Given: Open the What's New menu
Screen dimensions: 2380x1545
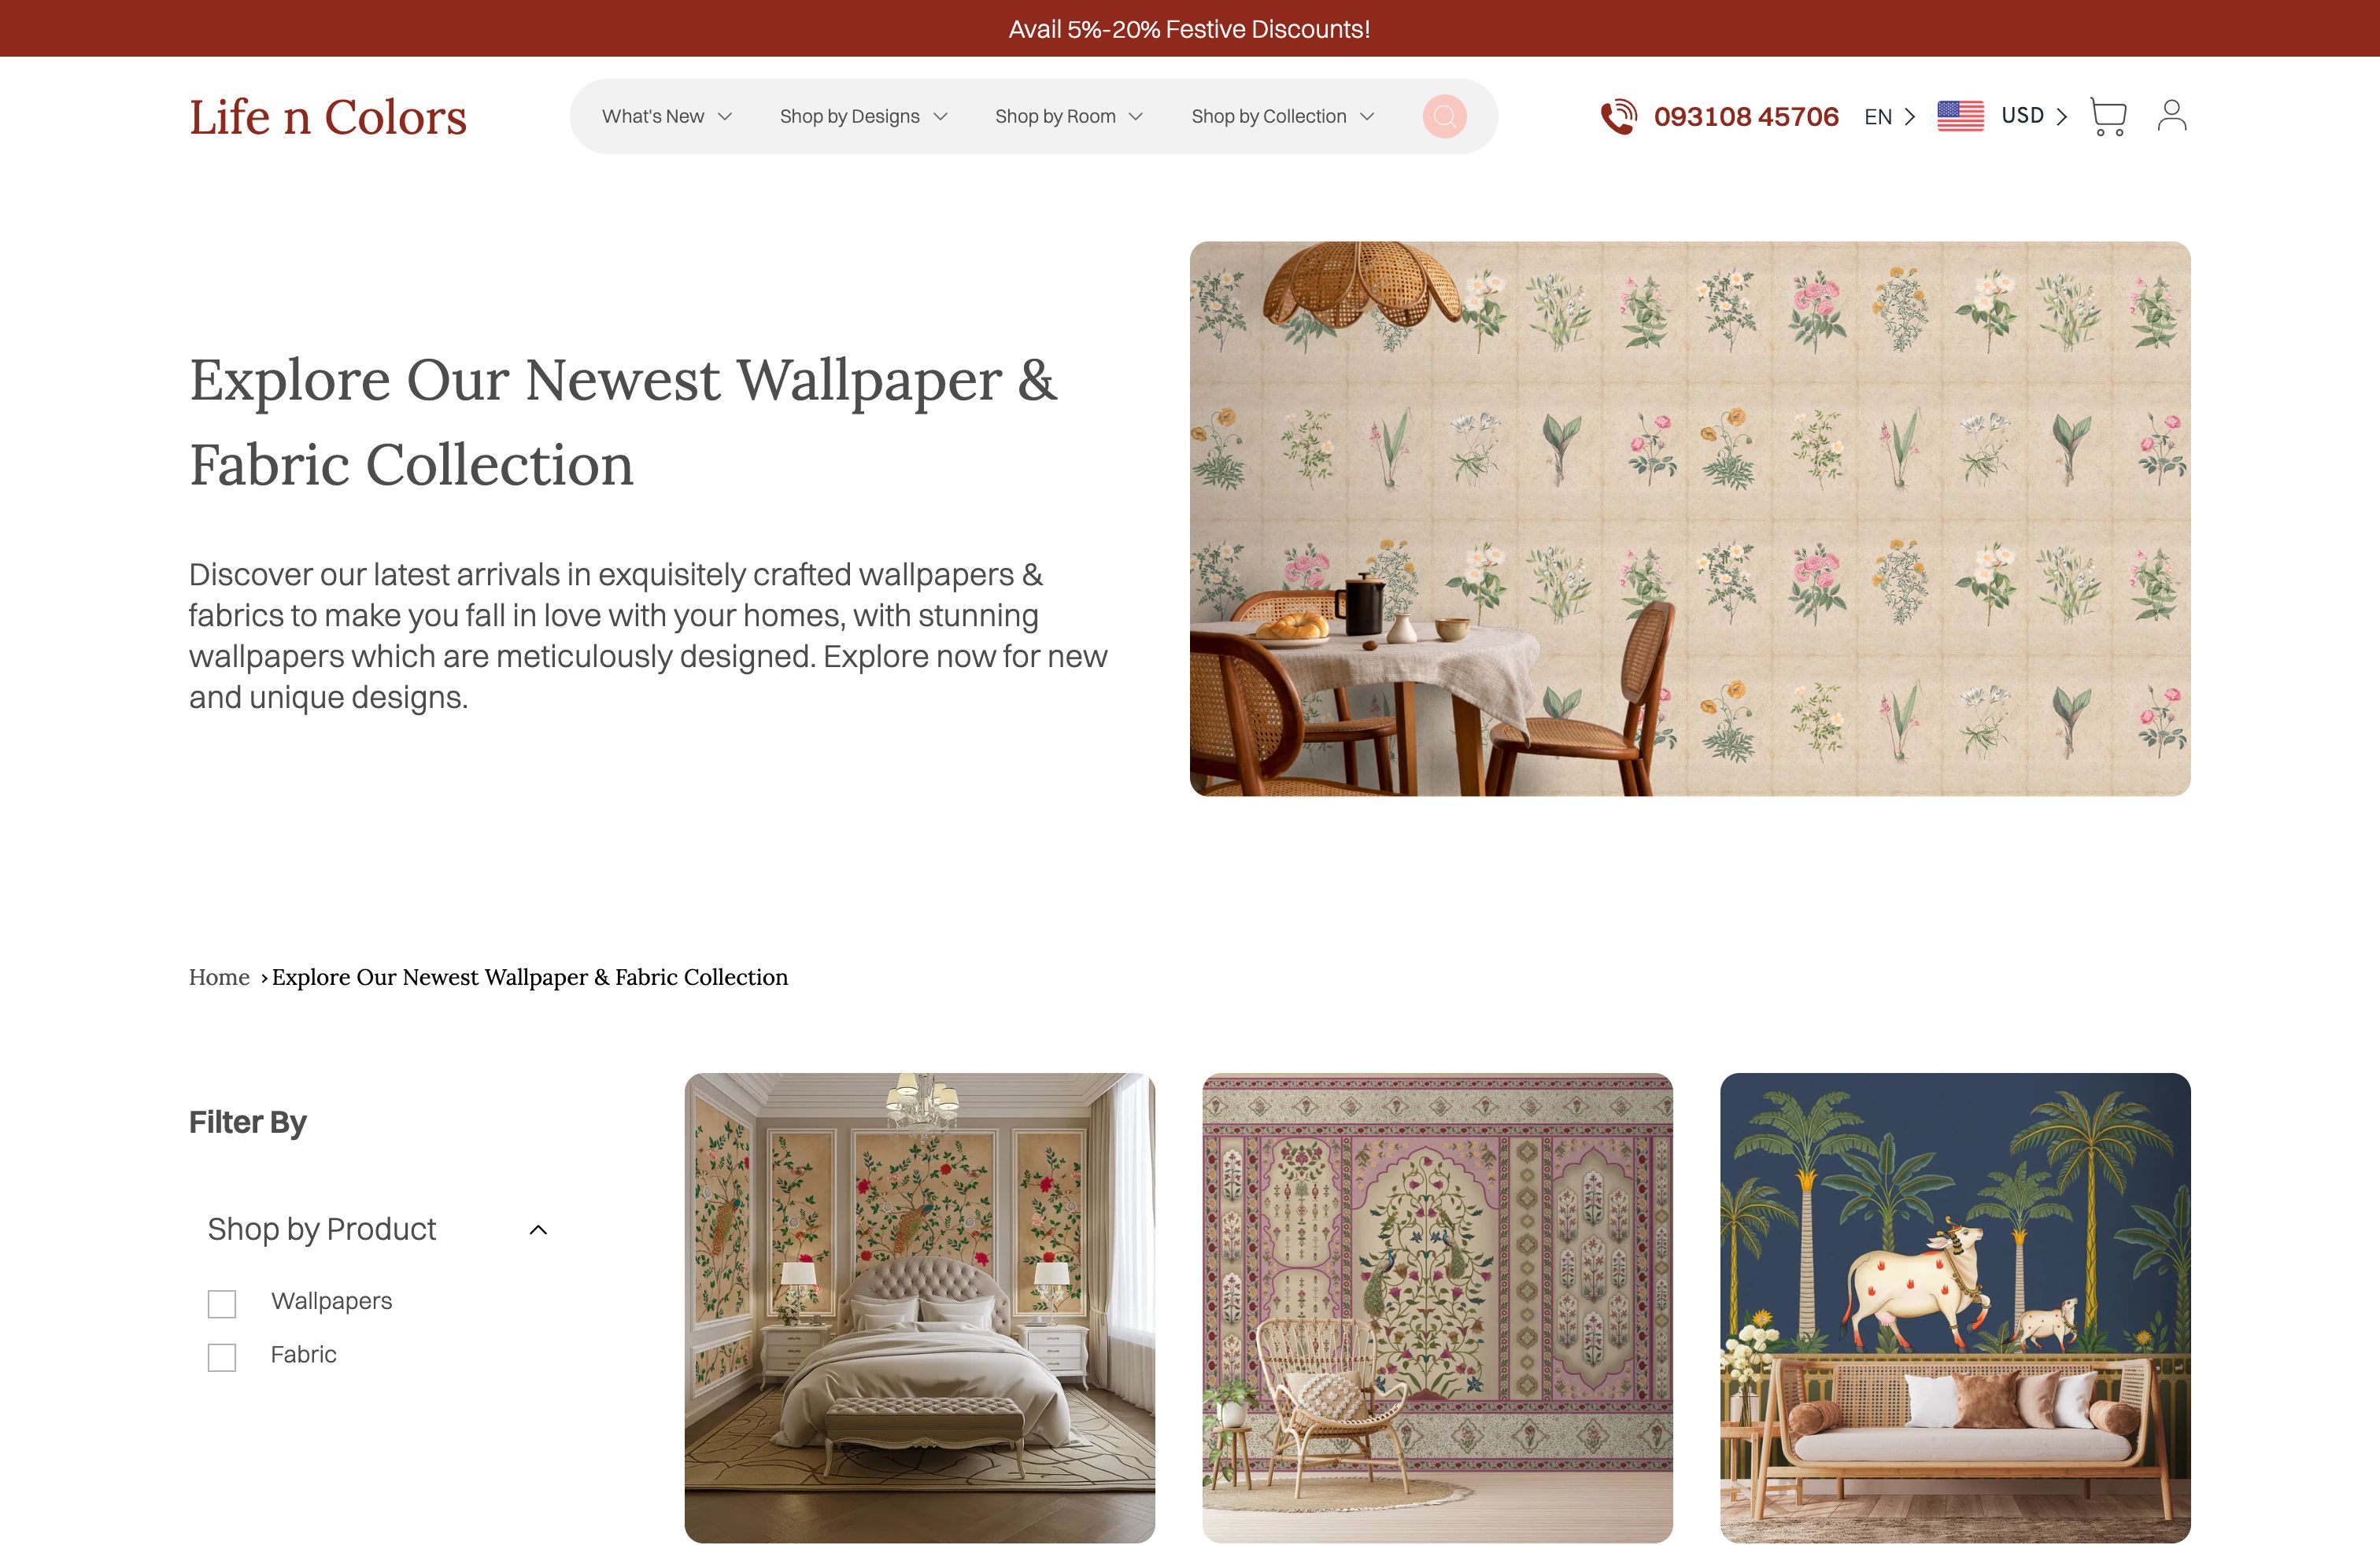Looking at the screenshot, I should (x=667, y=117).
